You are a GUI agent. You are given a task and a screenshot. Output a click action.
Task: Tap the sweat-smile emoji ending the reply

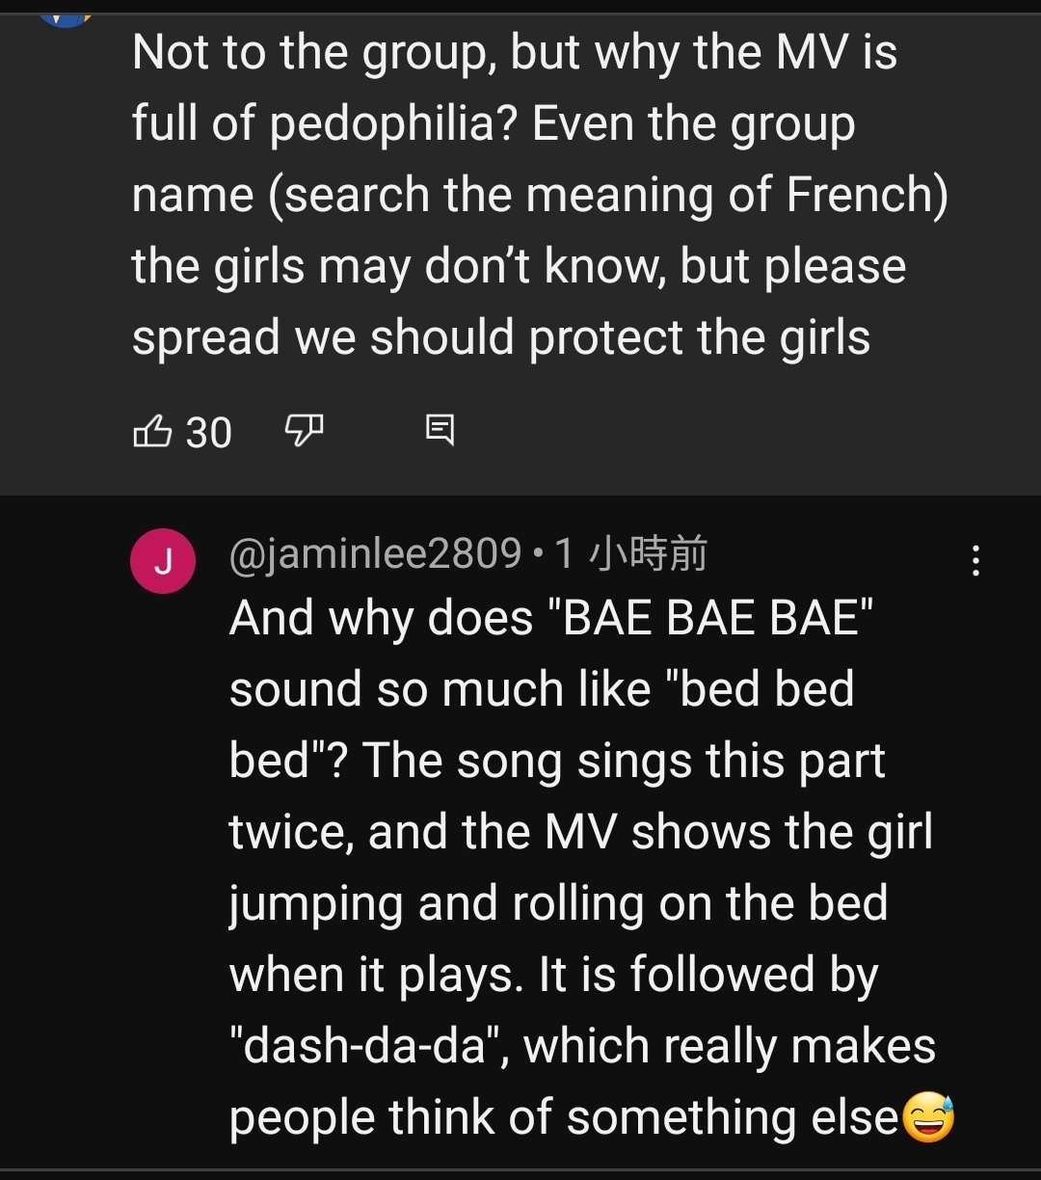927,1119
